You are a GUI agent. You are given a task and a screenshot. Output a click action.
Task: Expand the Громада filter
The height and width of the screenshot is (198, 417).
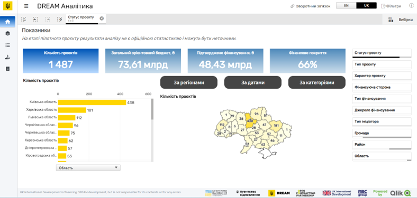pos(382,133)
